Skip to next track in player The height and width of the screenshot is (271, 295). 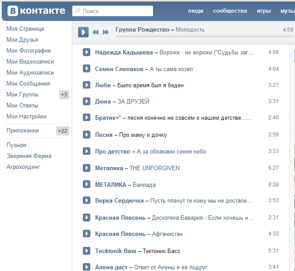(106, 32)
